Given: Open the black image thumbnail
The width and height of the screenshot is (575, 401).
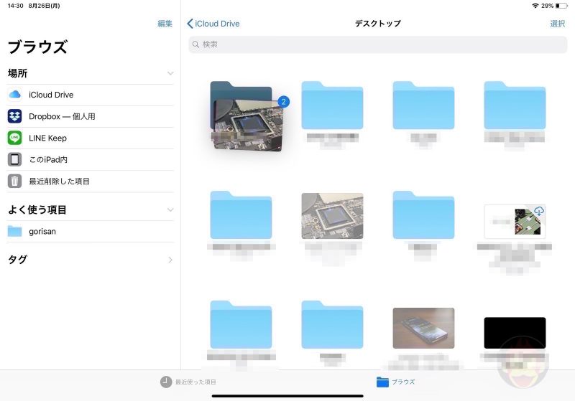Looking at the screenshot, I should pos(515,333).
